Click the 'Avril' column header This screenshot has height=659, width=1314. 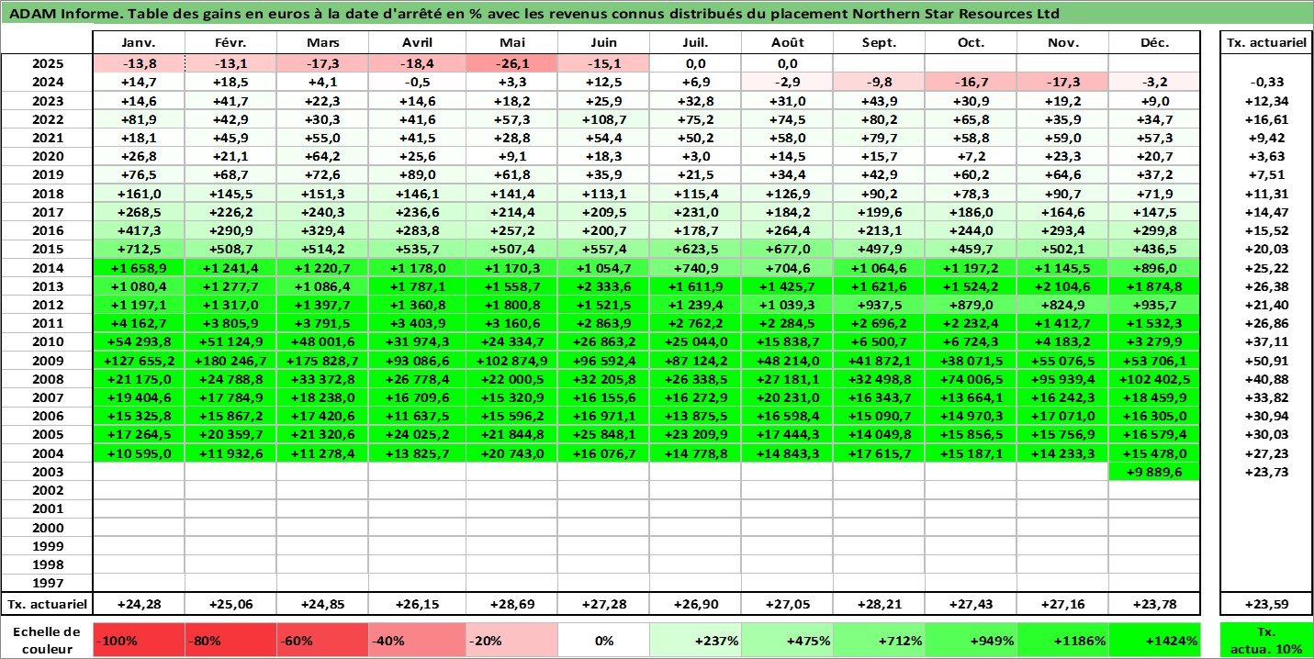(418, 43)
